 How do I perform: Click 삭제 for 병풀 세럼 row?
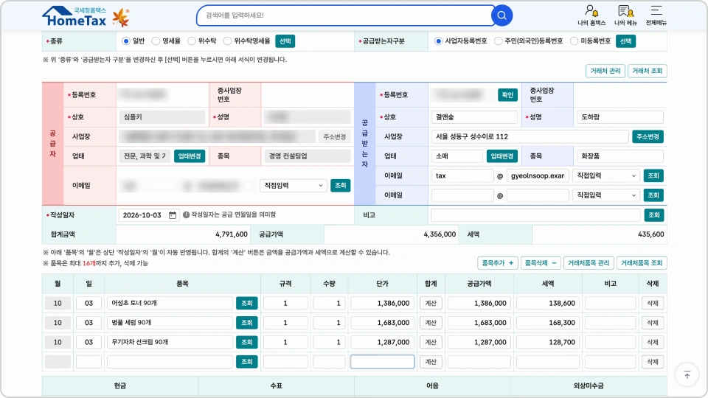[653, 323]
